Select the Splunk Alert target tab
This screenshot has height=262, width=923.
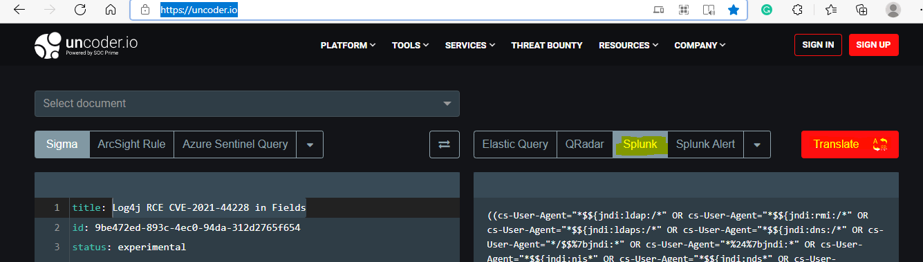[705, 144]
